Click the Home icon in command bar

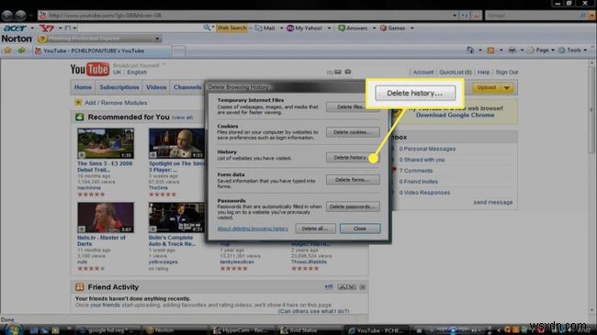(470, 50)
